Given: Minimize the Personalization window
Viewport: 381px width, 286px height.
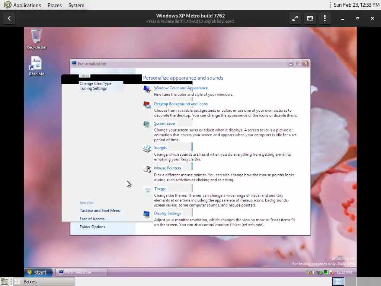Looking at the screenshot, I should [x=291, y=64].
